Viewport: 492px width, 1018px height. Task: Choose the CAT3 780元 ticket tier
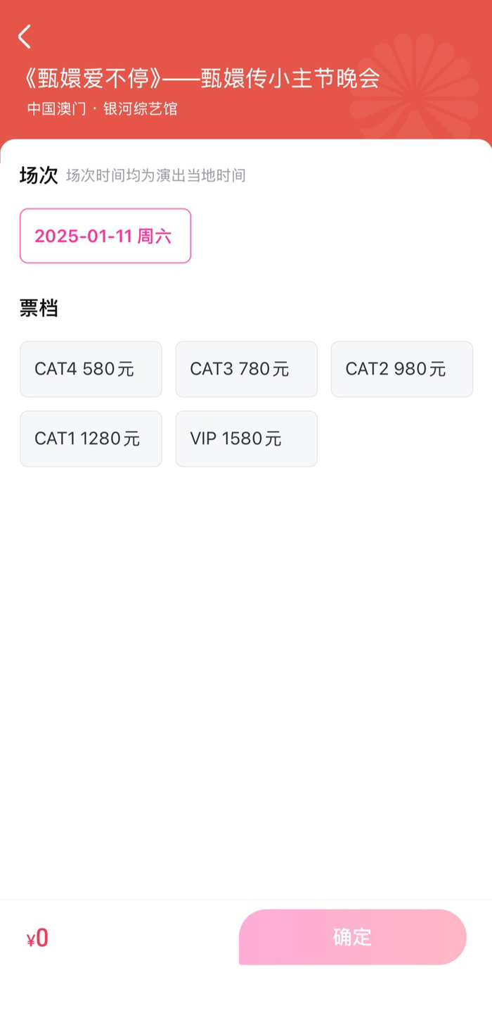246,369
